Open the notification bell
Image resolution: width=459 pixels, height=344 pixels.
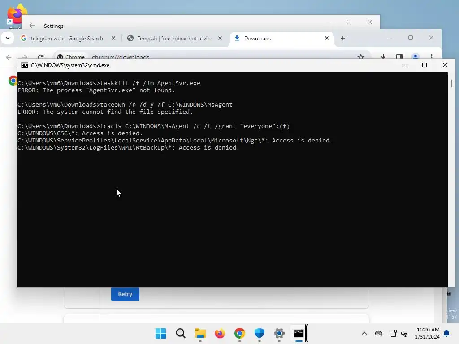pyautogui.click(x=446, y=333)
